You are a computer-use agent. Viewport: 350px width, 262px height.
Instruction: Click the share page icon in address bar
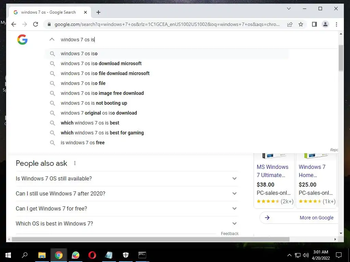pos(290,24)
